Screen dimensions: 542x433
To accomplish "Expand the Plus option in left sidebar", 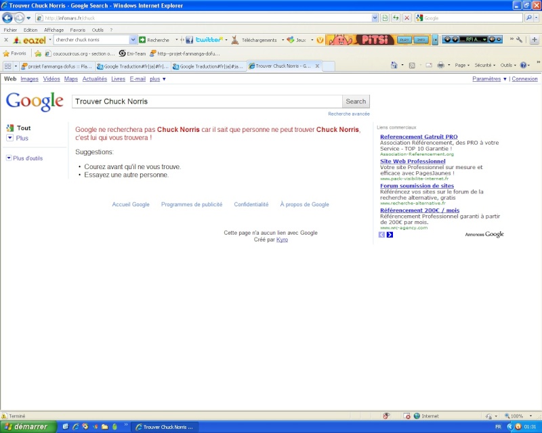I will [x=18, y=138].
